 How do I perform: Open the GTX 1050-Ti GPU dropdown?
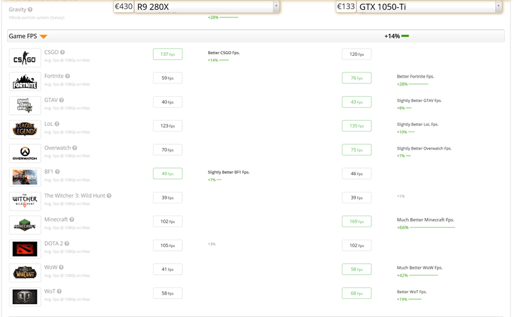429,6
